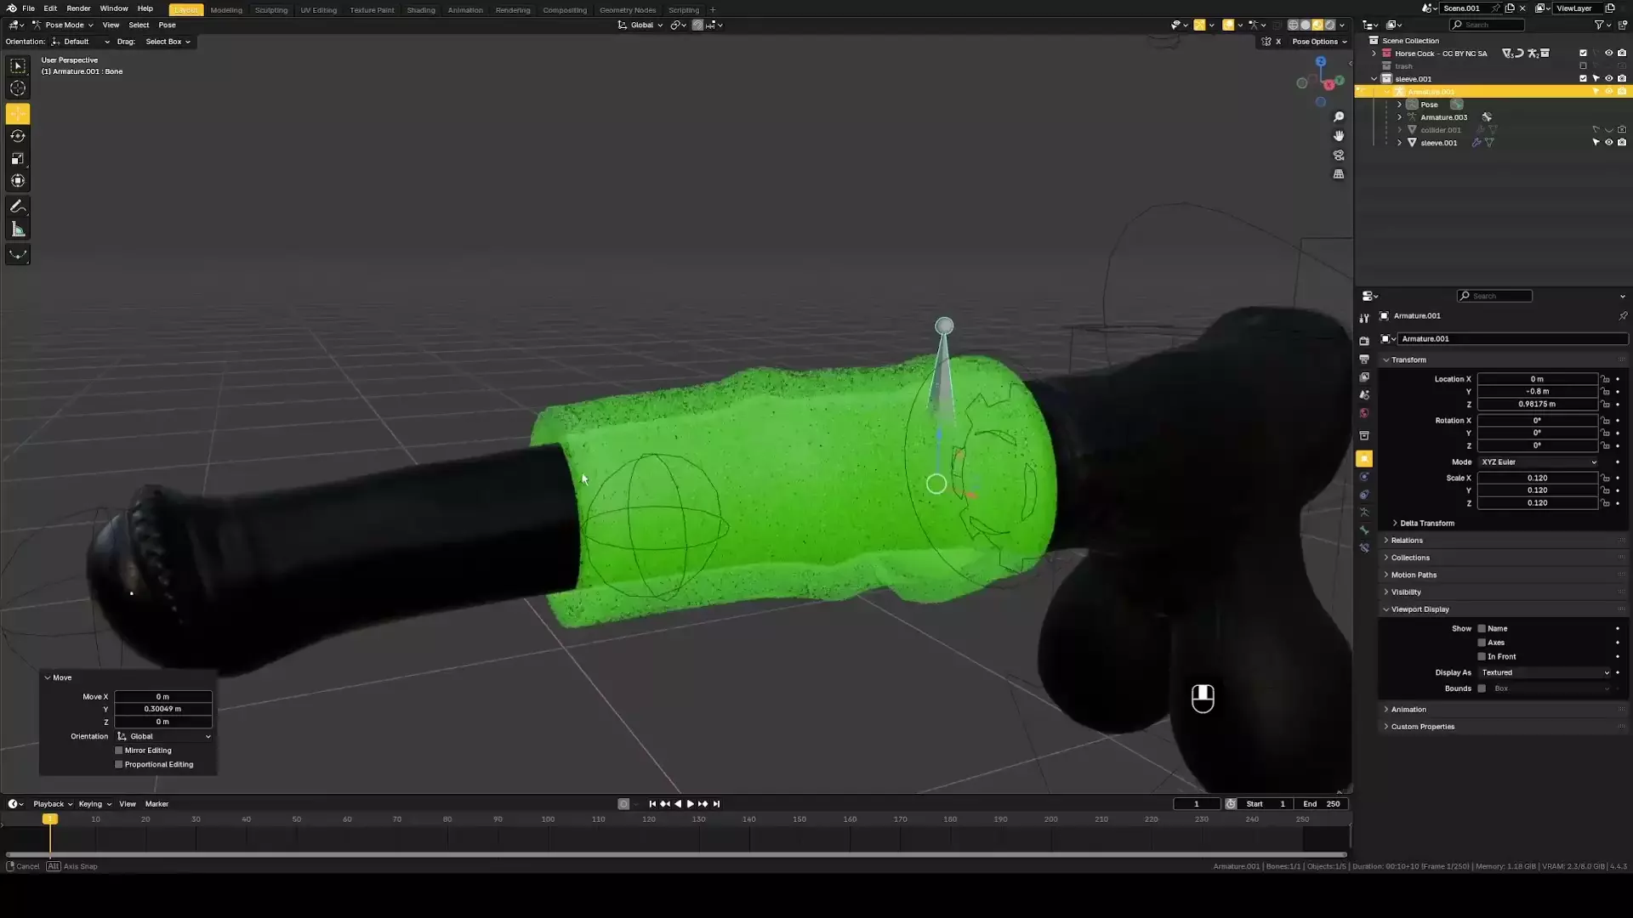
Task: Select the Measure tool
Action: click(18, 229)
